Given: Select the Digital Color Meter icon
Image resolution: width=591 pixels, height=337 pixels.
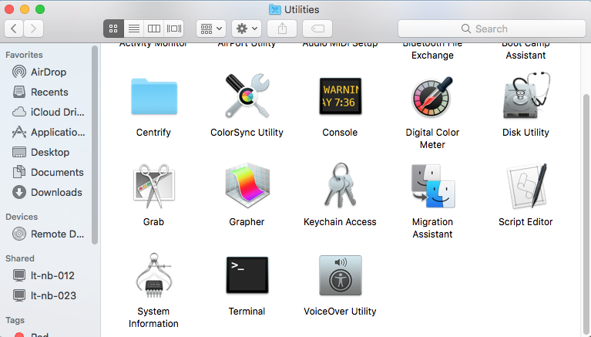Looking at the screenshot, I should click(432, 96).
